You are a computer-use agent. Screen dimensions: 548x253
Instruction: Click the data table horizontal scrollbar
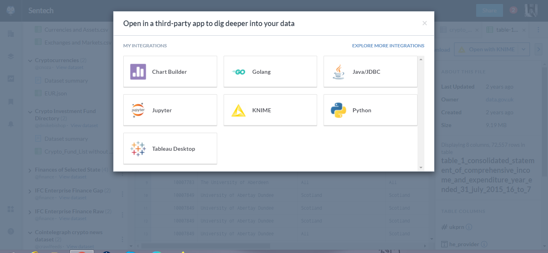[x=205, y=246]
